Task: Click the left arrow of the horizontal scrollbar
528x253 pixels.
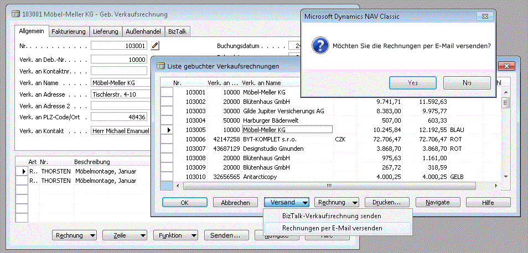Action: (x=178, y=186)
